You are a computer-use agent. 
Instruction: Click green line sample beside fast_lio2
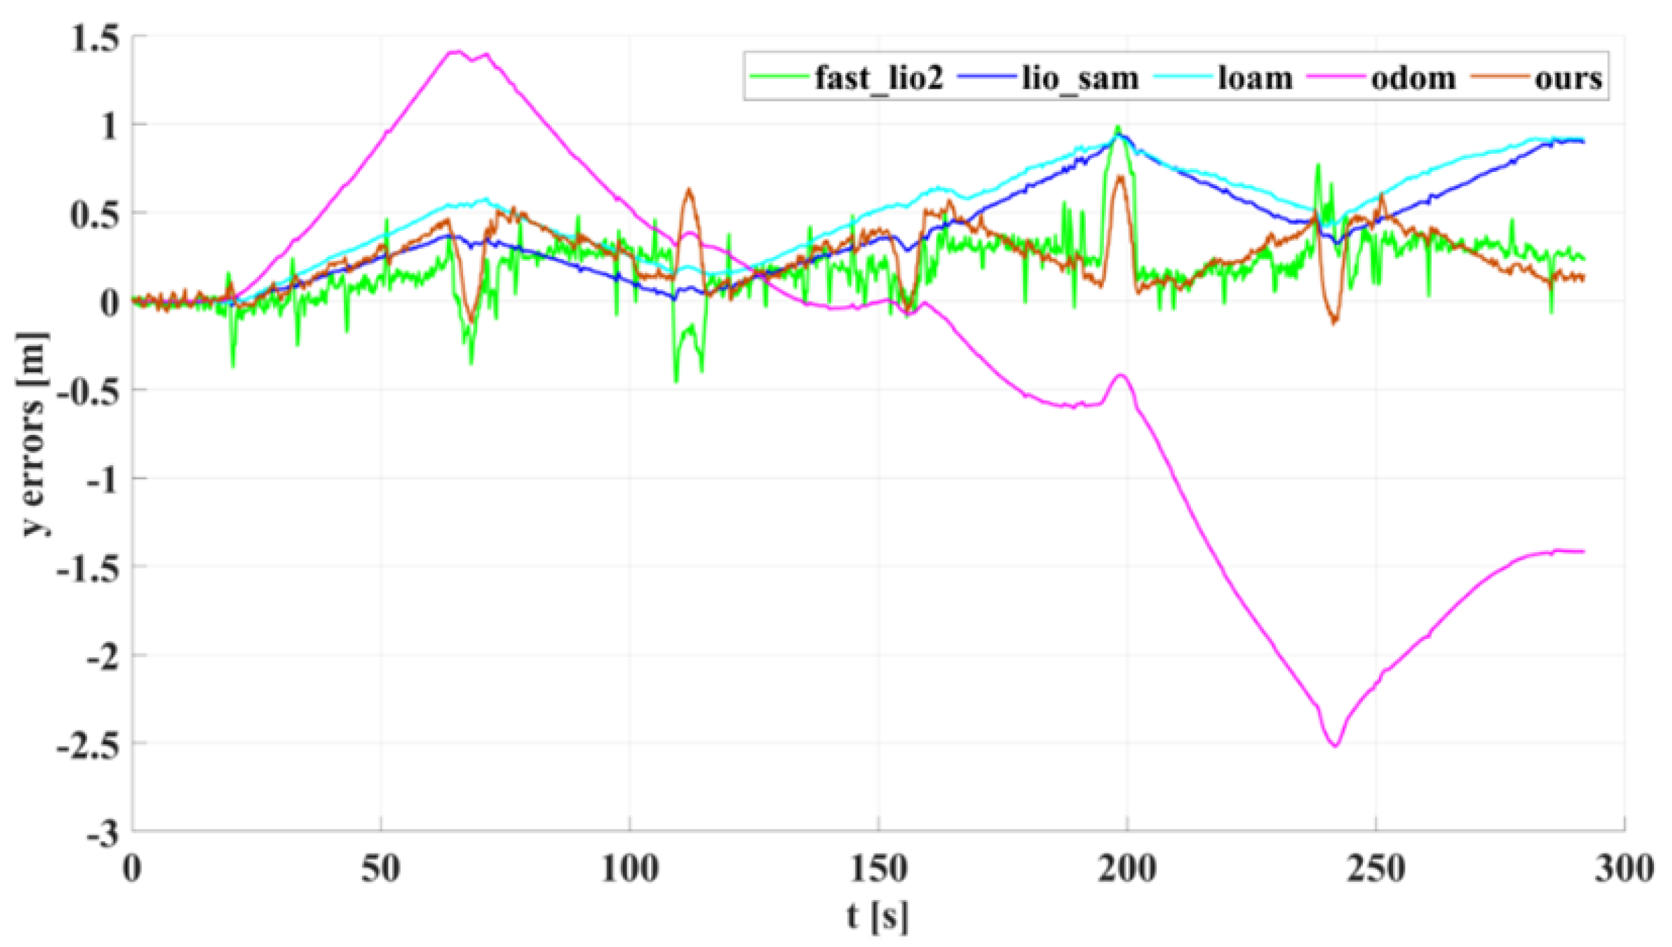[779, 77]
